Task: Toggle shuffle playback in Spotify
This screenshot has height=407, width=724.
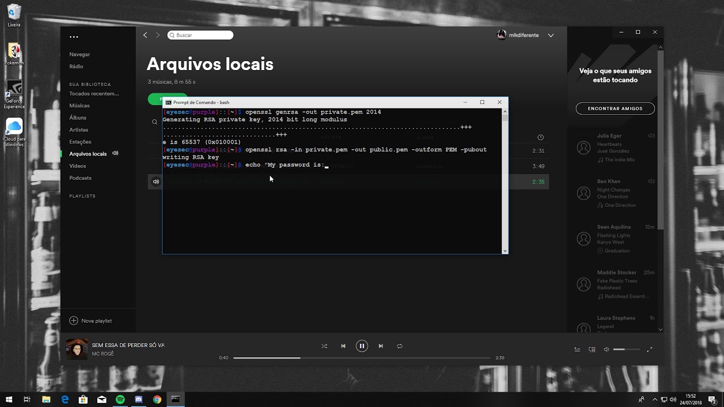Action: click(324, 346)
